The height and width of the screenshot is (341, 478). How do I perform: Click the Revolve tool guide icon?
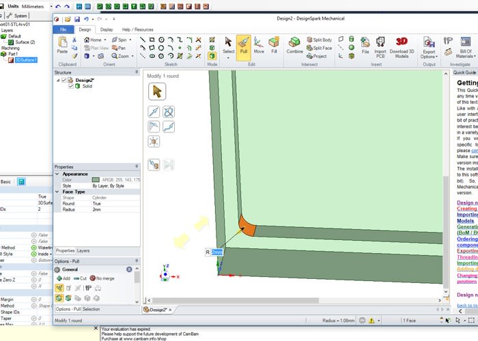click(x=169, y=112)
